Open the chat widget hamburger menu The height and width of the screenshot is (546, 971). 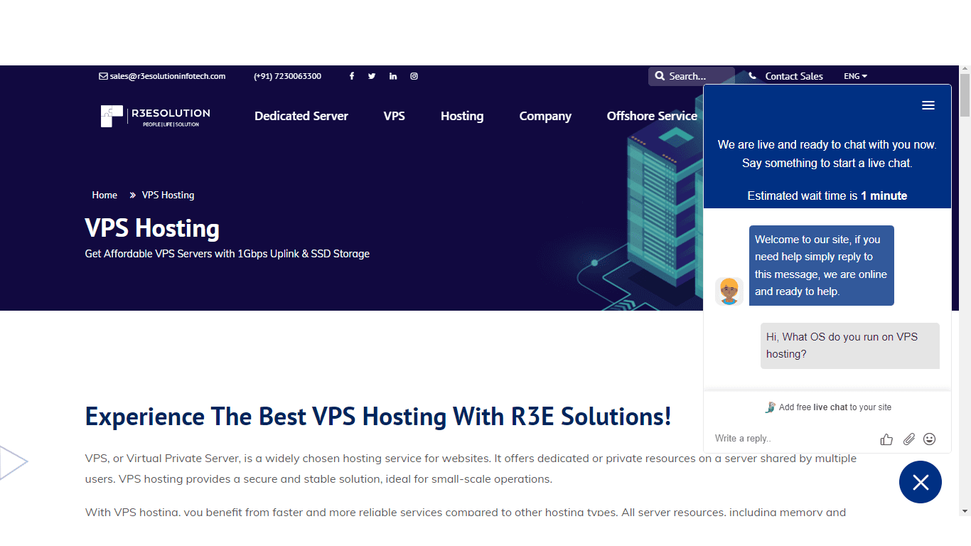928,105
